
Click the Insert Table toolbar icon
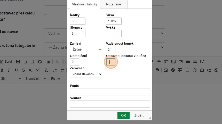180,70
